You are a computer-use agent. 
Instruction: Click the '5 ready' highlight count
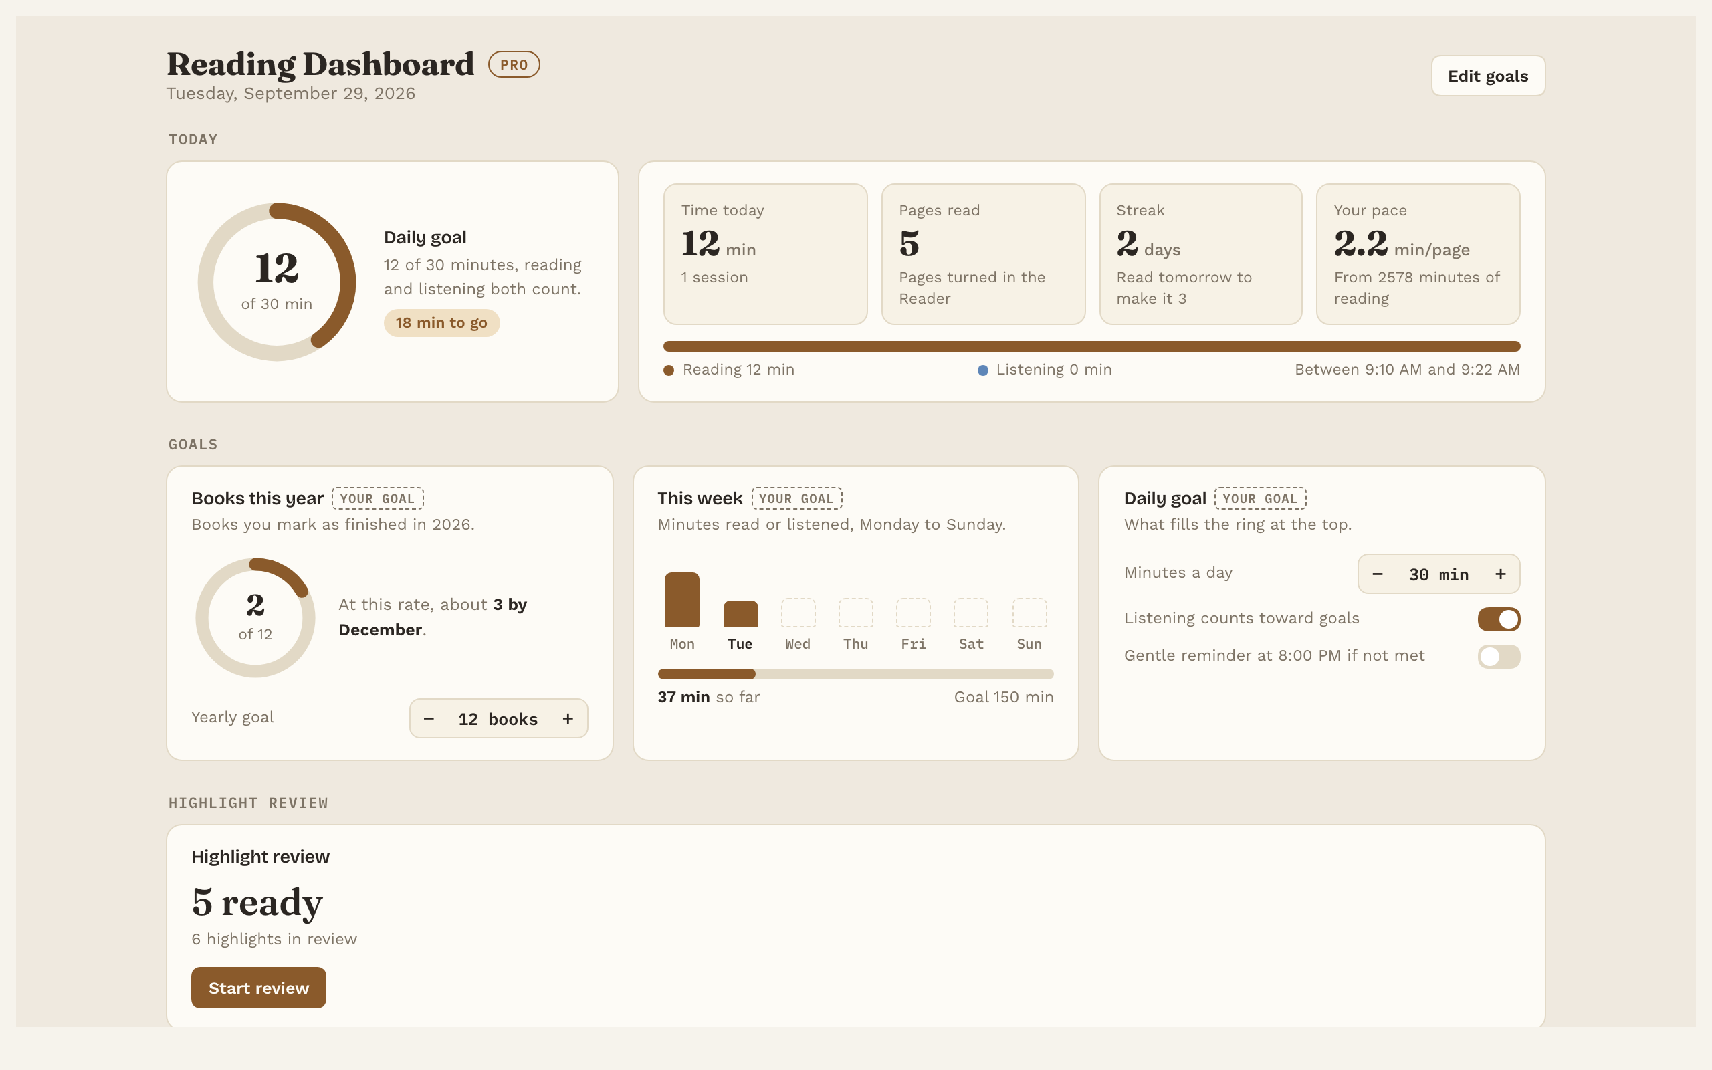[x=257, y=902]
